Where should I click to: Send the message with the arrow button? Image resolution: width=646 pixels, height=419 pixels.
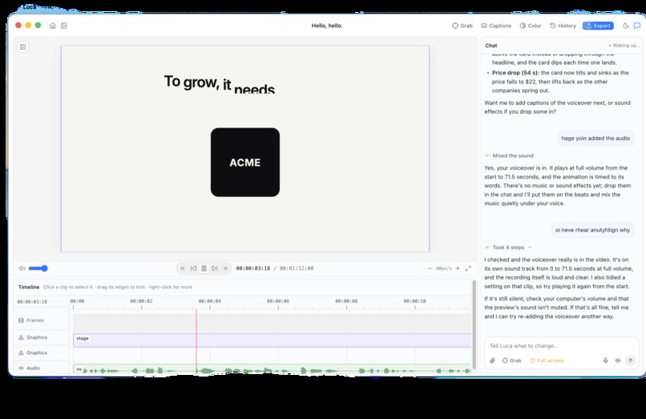coord(630,361)
